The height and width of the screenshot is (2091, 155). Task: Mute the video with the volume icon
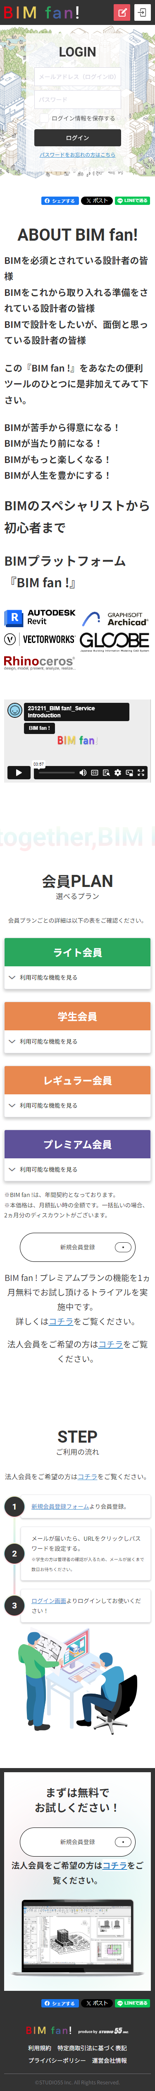pyautogui.click(x=82, y=773)
